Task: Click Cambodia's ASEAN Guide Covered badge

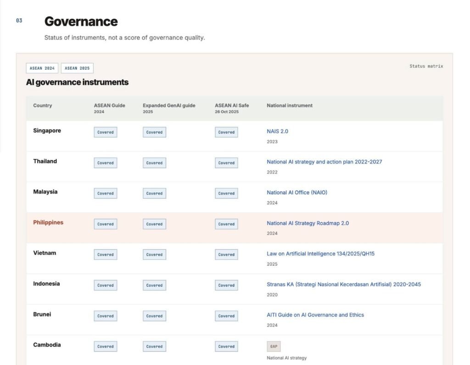Action: tap(106, 346)
